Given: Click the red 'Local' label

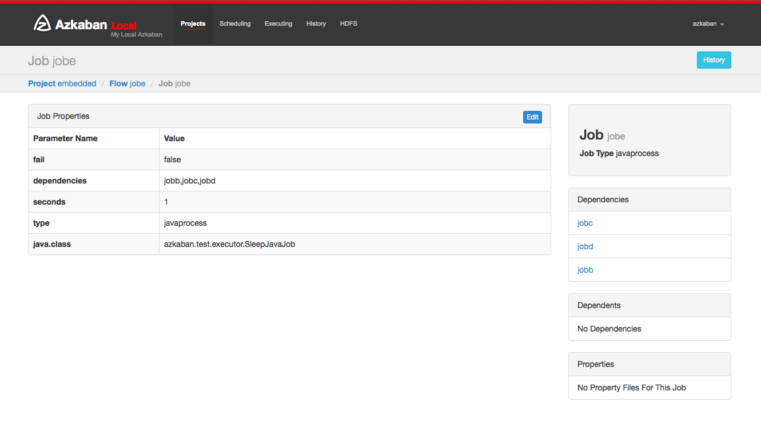Looking at the screenshot, I should click(x=124, y=26).
